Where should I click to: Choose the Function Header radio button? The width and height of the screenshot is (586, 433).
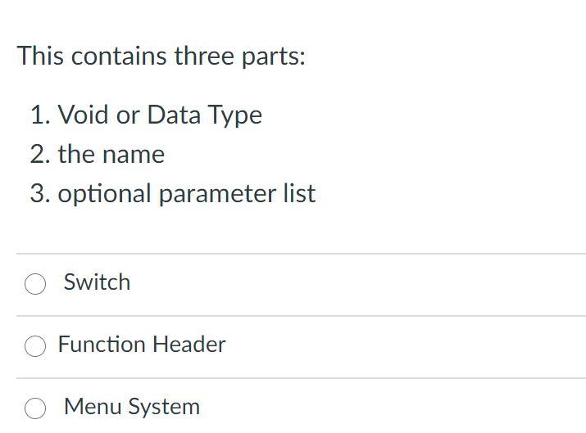click(x=35, y=346)
